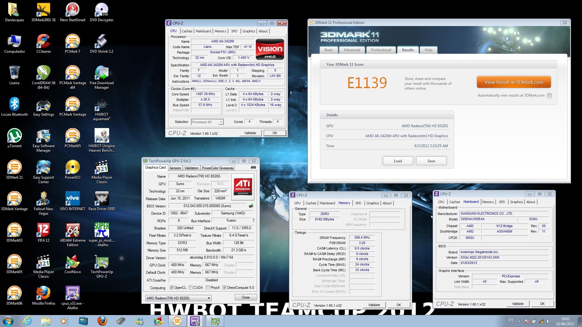Screen dimensions: 582x327
Task: Click GPU-Z screenshot camera icon
Action: pyautogui.click(x=253, y=167)
